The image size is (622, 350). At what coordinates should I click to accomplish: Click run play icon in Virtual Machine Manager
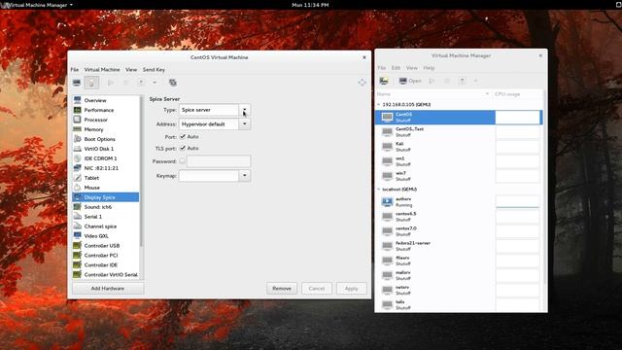pyautogui.click(x=432, y=81)
